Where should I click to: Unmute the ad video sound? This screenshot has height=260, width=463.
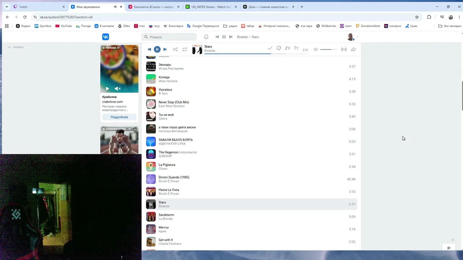(x=118, y=88)
